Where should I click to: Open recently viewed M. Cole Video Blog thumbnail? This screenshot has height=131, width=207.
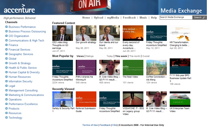point(156,99)
